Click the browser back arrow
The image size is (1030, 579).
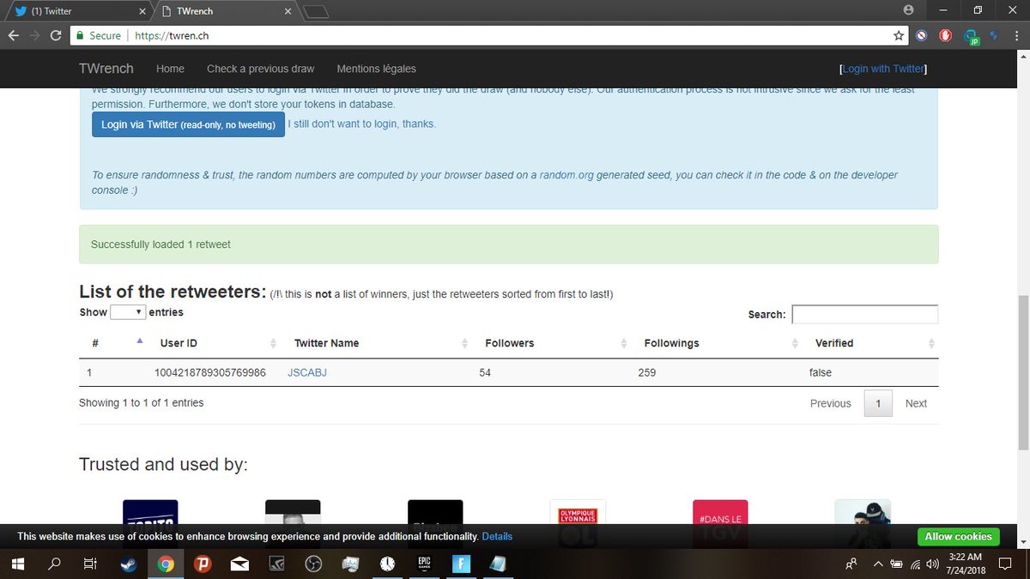(x=13, y=36)
